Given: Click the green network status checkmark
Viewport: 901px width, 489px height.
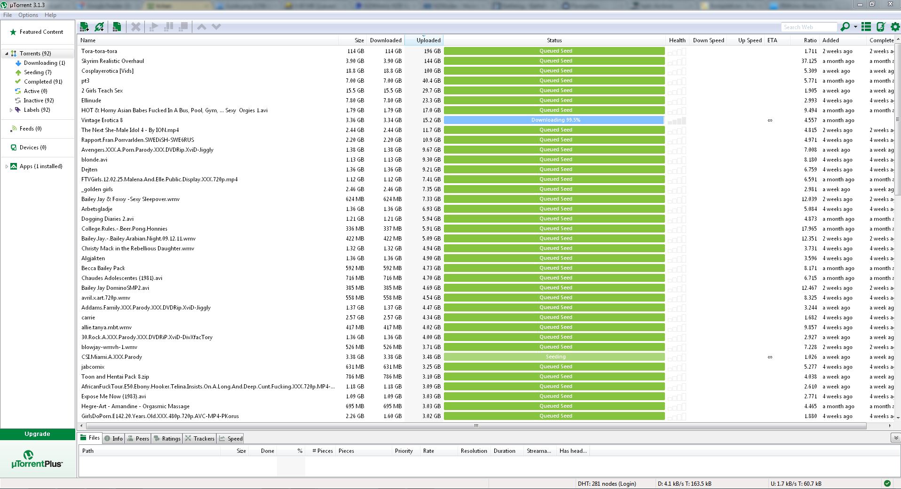Looking at the screenshot, I should point(887,483).
